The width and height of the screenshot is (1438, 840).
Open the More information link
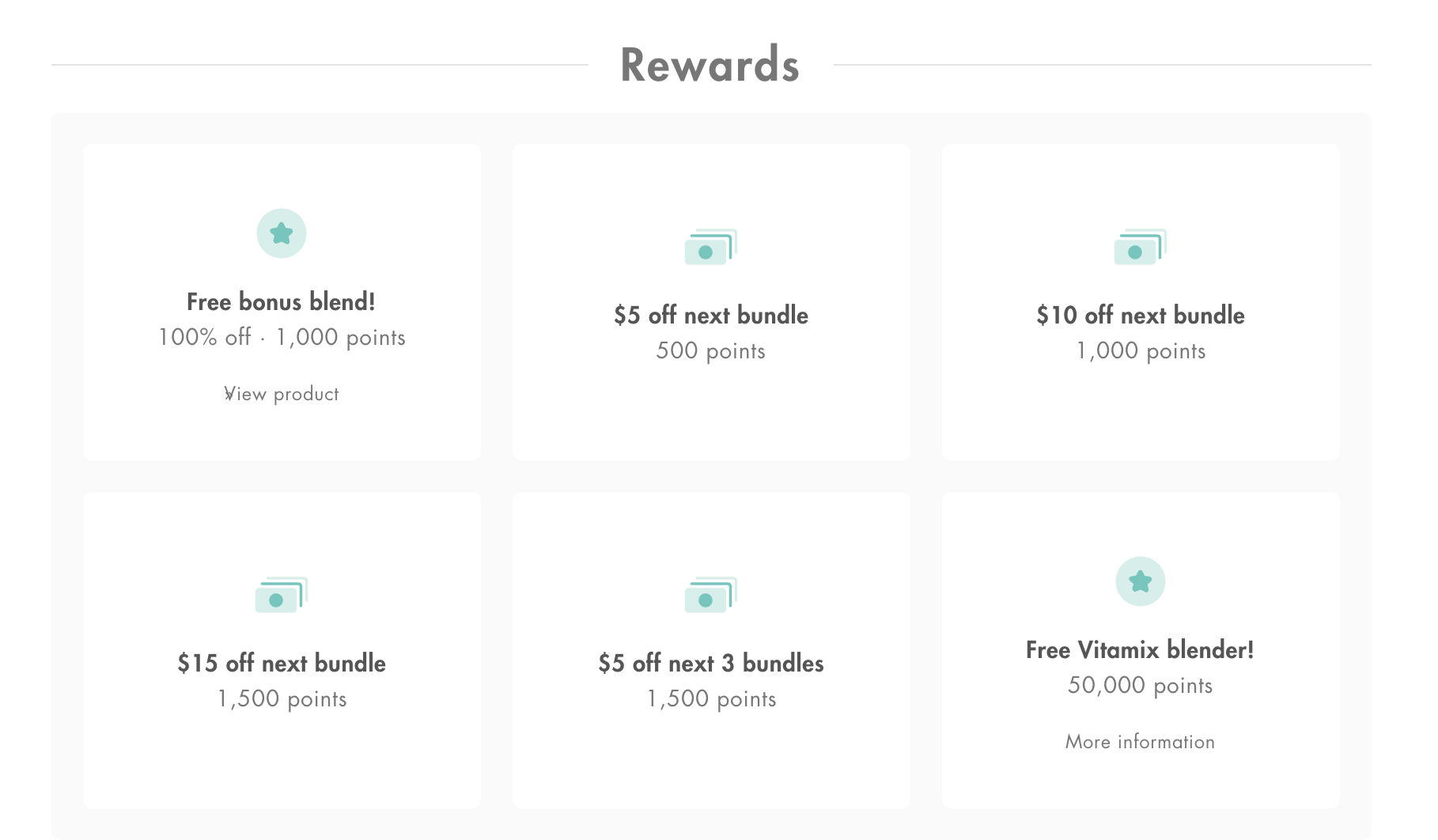pos(1139,741)
